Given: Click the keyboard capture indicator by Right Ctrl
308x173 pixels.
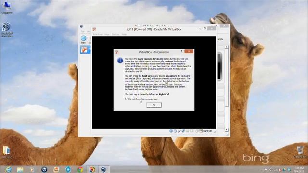Looking at the screenshot, I should 201,131.
